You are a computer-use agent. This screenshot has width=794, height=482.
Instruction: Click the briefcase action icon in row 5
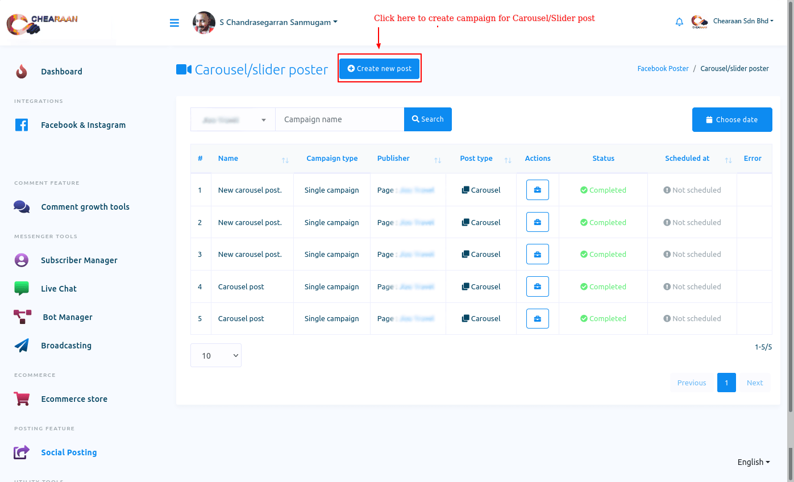(x=537, y=318)
